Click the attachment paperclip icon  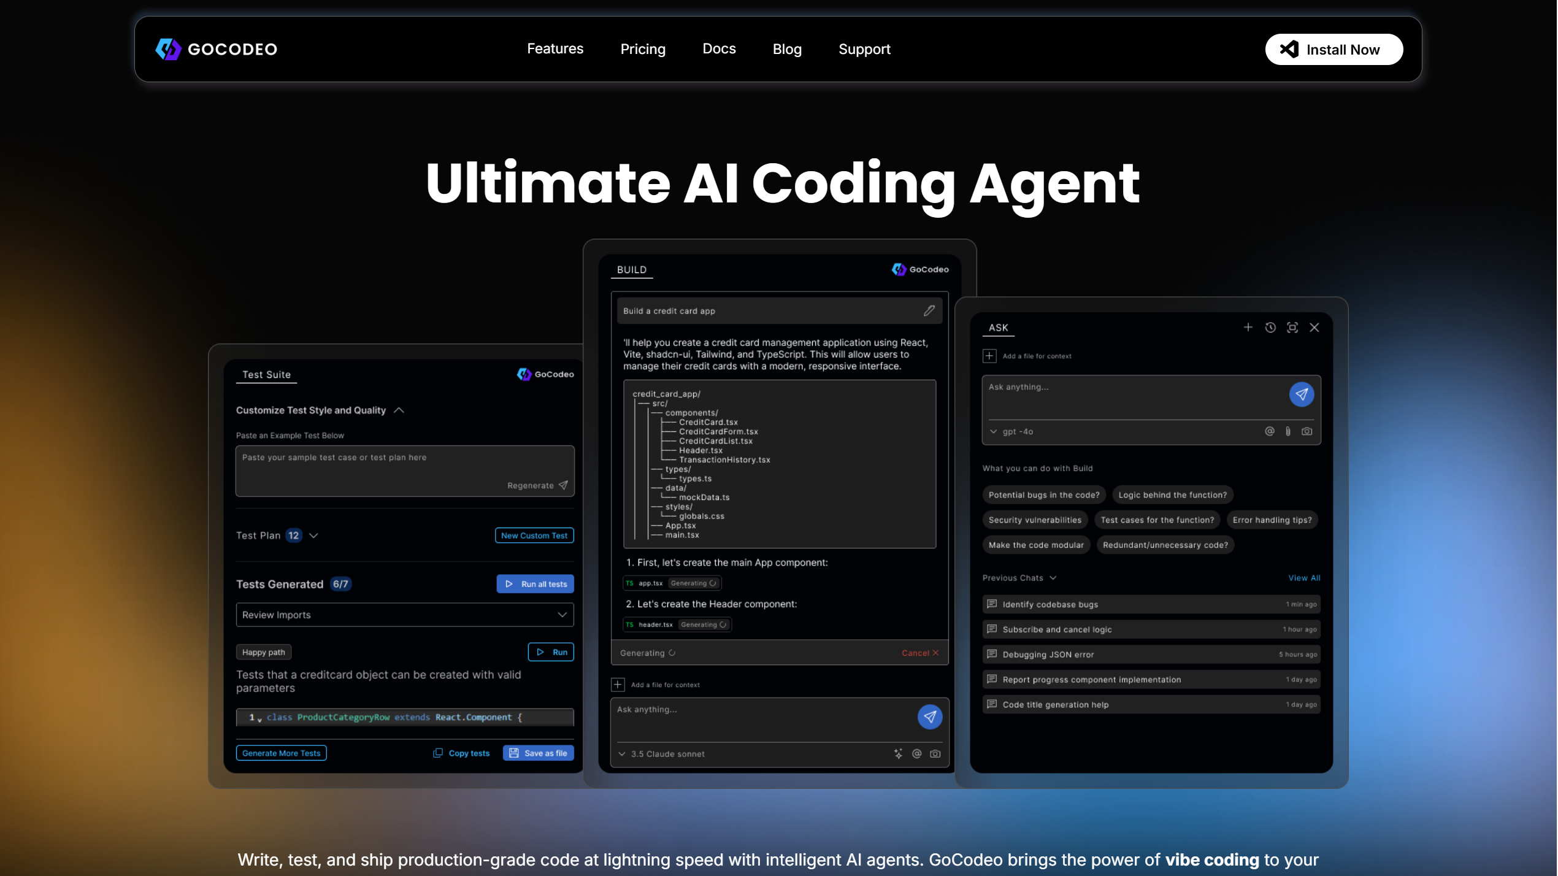1288,432
